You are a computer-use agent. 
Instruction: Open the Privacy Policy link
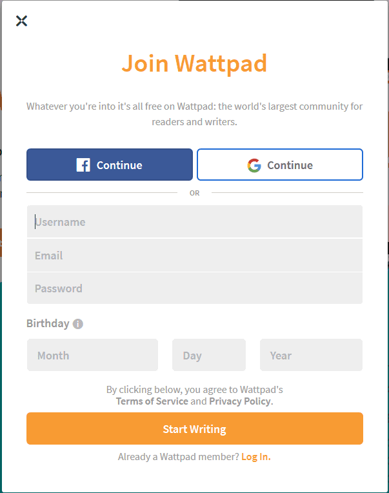point(240,401)
